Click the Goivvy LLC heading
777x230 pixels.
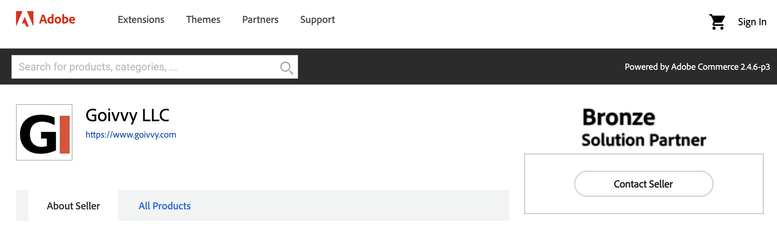point(127,115)
